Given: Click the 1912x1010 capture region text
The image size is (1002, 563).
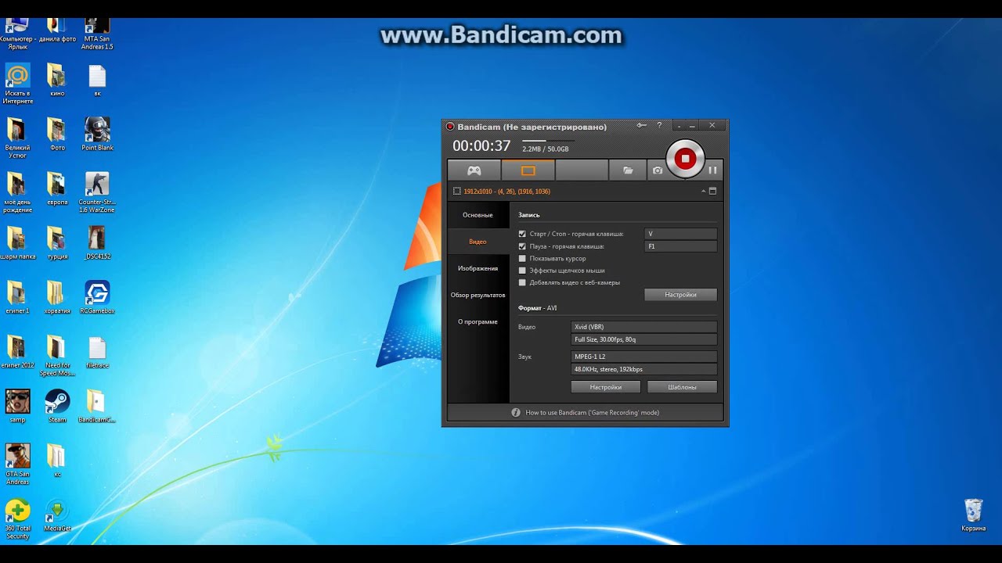Looking at the screenshot, I should (x=506, y=191).
